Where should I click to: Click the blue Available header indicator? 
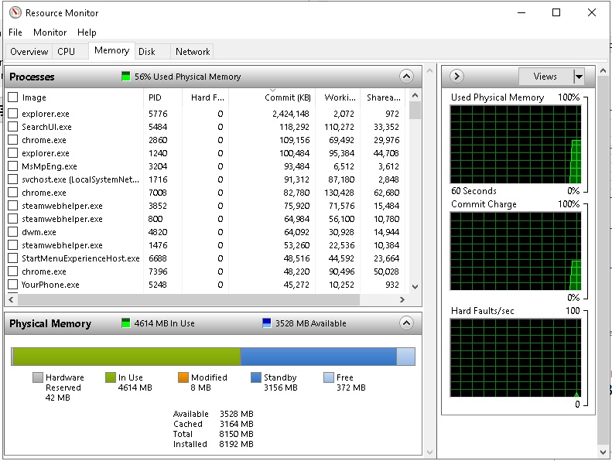tap(267, 323)
